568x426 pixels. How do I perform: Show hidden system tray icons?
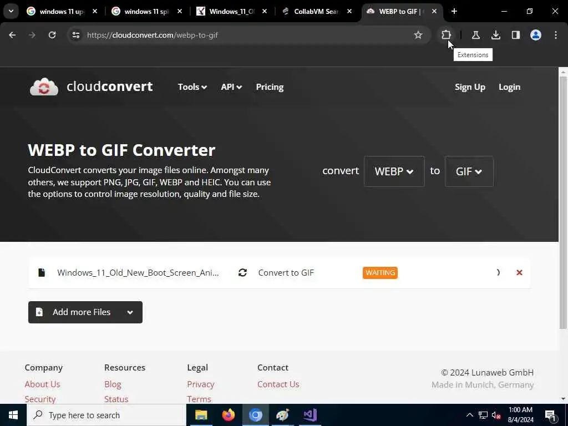(469, 415)
